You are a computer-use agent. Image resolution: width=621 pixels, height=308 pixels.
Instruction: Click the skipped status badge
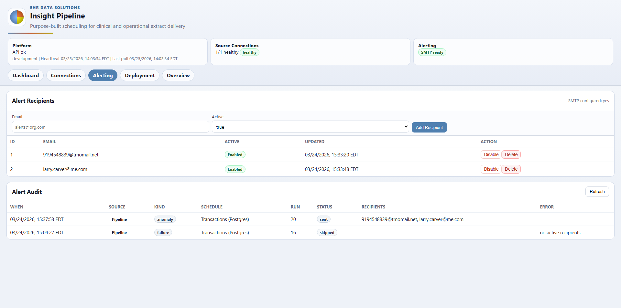pos(327,232)
